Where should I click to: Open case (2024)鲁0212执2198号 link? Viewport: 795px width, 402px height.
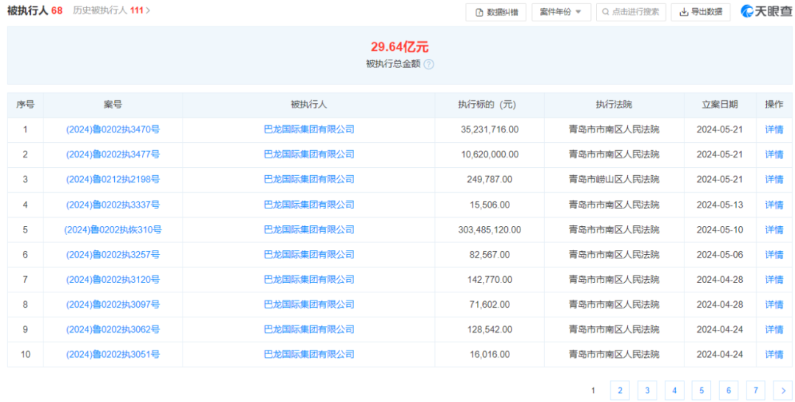tap(113, 180)
